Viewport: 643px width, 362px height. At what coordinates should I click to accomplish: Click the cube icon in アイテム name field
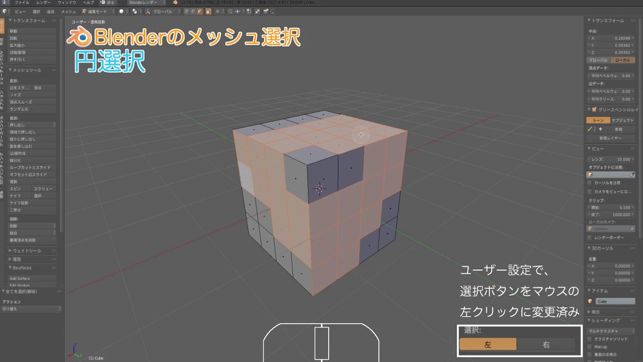pyautogui.click(x=590, y=301)
